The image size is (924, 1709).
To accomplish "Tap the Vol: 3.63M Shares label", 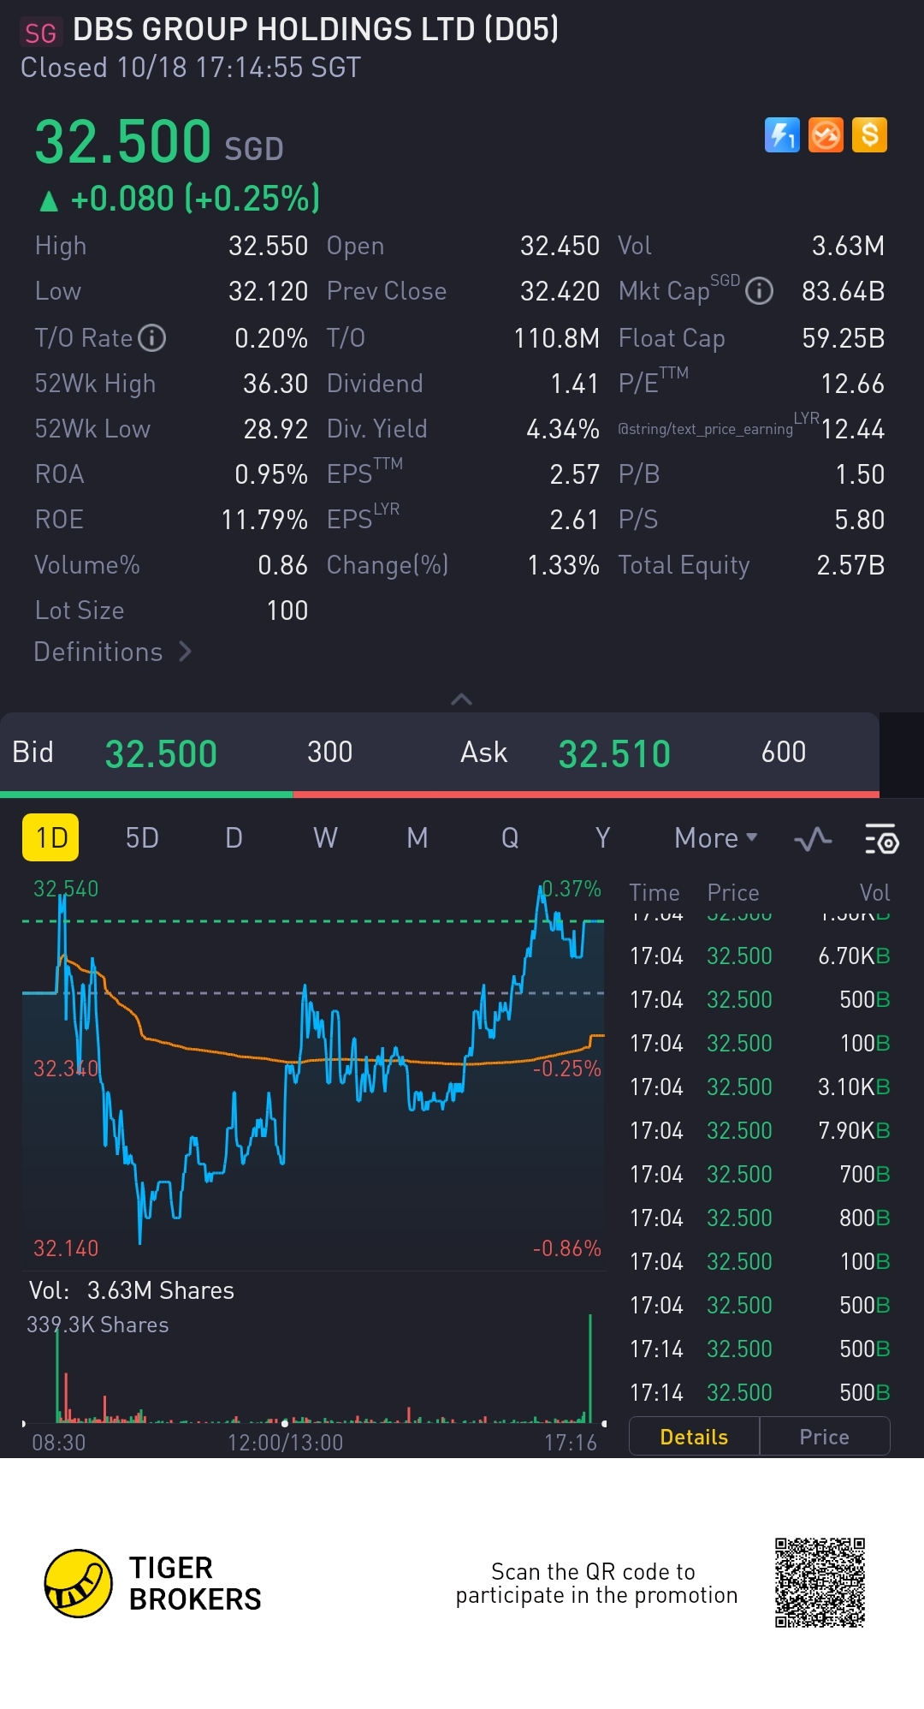I will [x=132, y=1290].
